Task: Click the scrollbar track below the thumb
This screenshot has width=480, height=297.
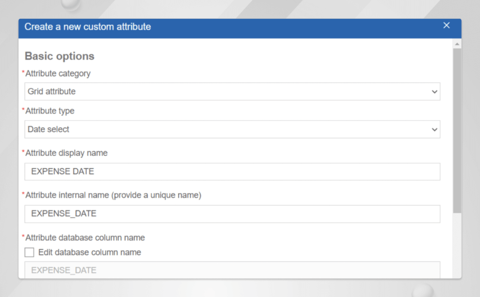Action: click(x=457, y=244)
